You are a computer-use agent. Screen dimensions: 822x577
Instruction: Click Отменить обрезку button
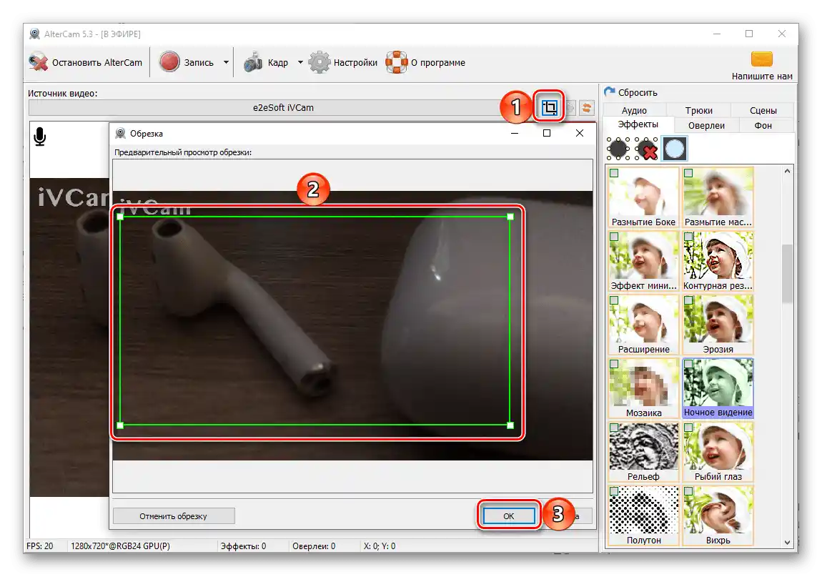174,516
